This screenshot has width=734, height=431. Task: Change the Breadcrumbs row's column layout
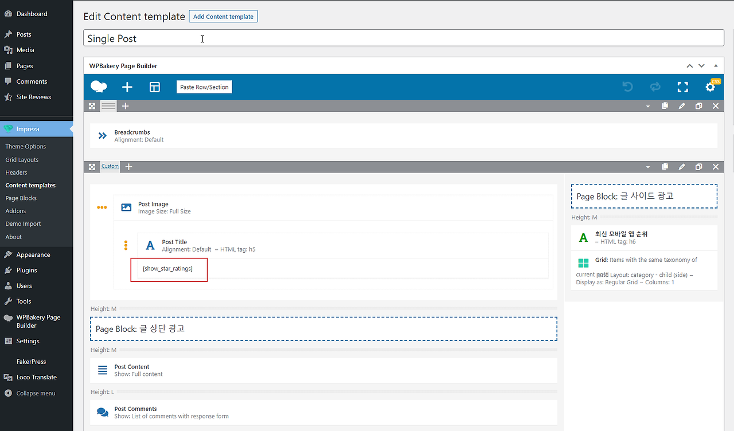(108, 106)
